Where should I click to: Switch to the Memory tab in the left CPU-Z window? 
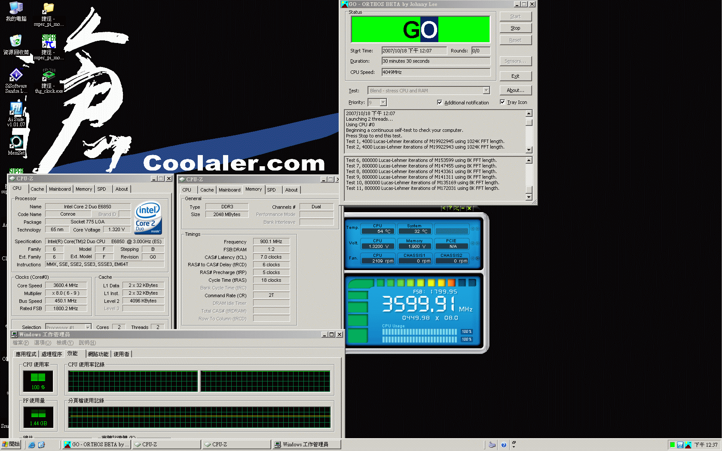tap(84, 189)
